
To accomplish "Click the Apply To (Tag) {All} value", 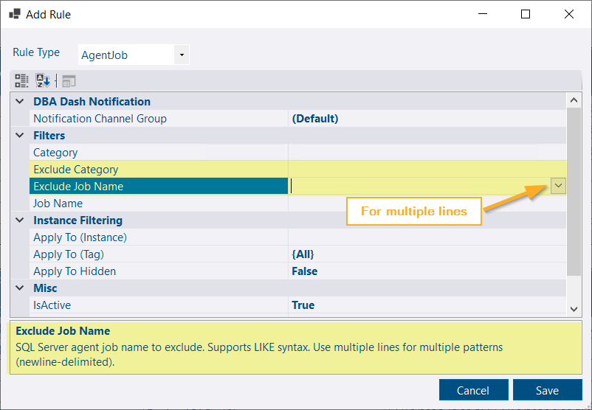I will (303, 254).
